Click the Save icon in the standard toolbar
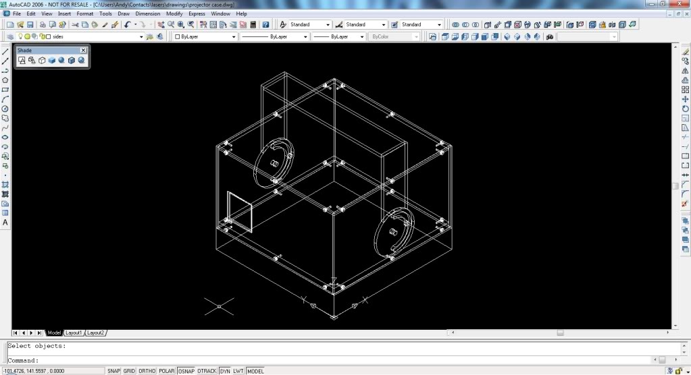691x375 pixels. click(30, 25)
